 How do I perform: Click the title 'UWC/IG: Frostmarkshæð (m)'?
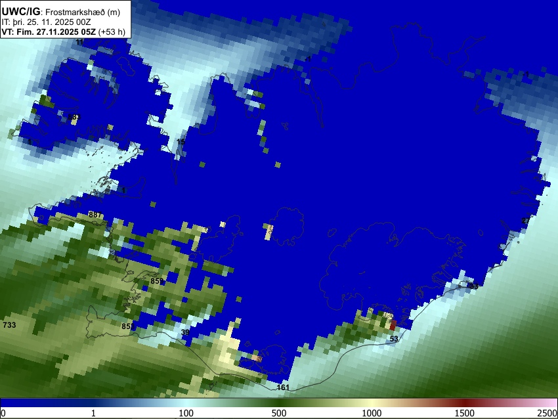[x=61, y=12]
